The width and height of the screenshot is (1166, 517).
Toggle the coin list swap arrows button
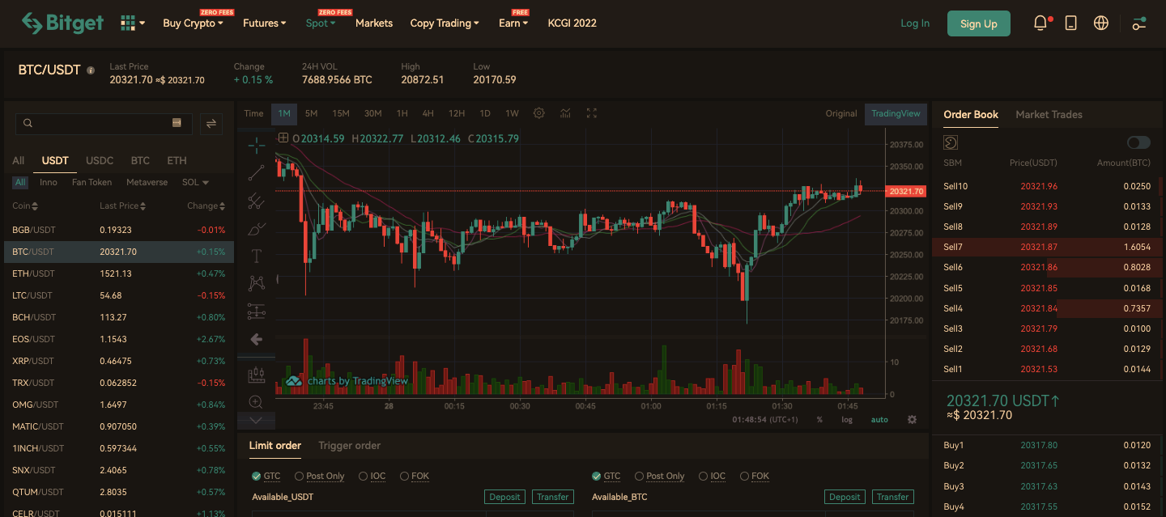[x=211, y=123]
